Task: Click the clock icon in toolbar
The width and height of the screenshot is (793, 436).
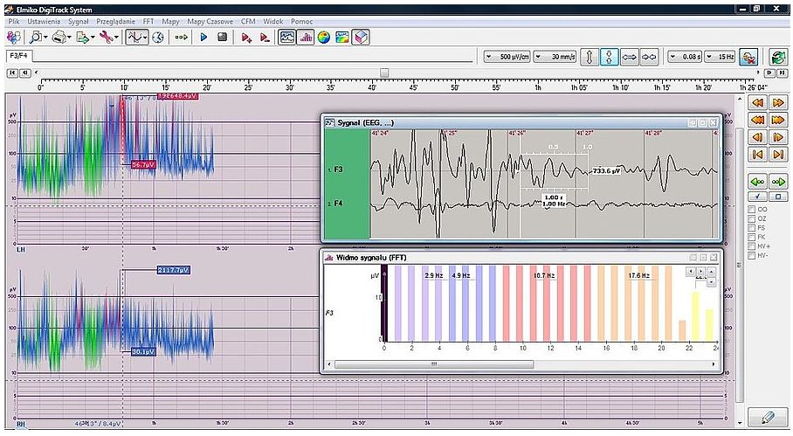Action: pos(158,38)
